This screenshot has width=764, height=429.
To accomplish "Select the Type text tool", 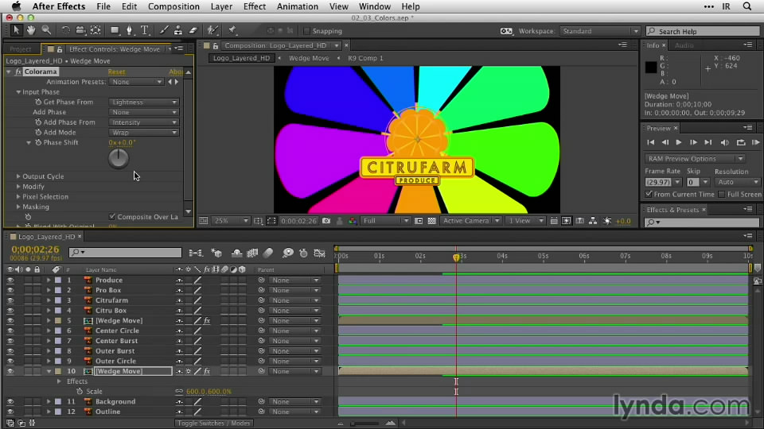I will pyautogui.click(x=145, y=30).
